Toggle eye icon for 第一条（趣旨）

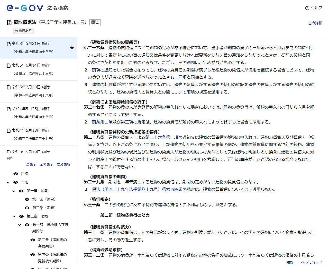[27, 199]
